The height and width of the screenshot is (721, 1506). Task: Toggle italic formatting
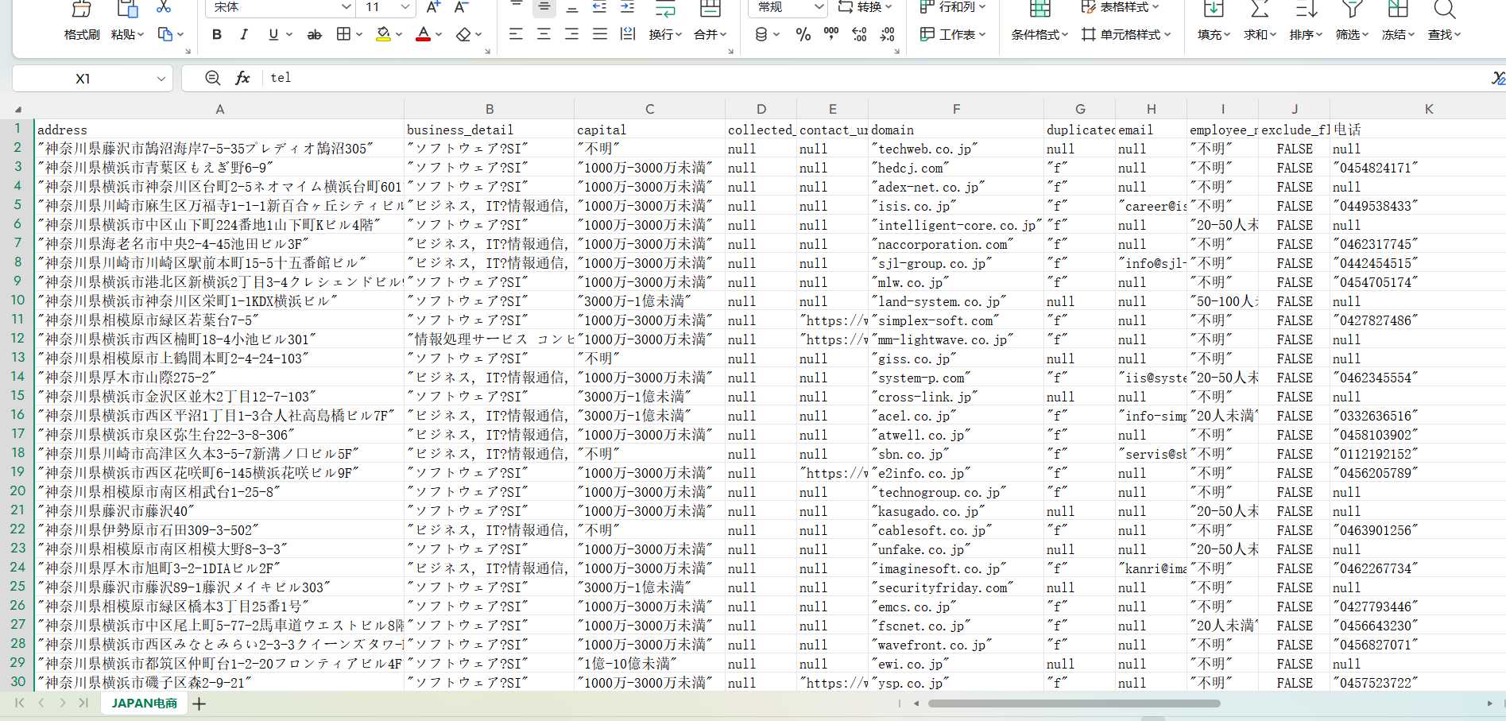pos(244,34)
